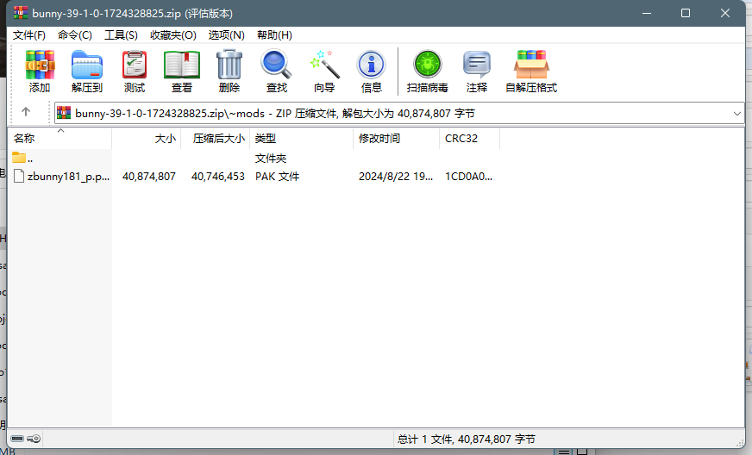
Task: Sort by CRC32 column header
Action: pyautogui.click(x=469, y=139)
